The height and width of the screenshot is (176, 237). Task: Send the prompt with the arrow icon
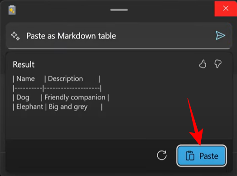pos(220,35)
